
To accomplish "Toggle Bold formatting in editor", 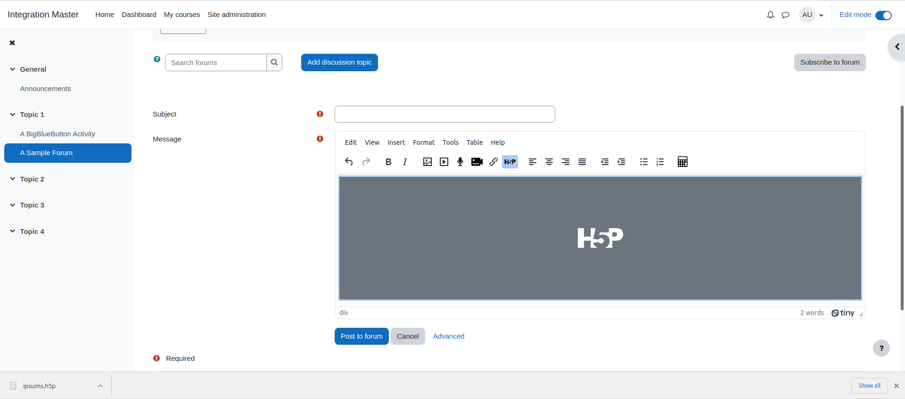I will [x=388, y=162].
